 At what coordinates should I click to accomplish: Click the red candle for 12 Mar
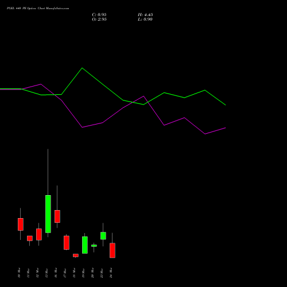39,234
